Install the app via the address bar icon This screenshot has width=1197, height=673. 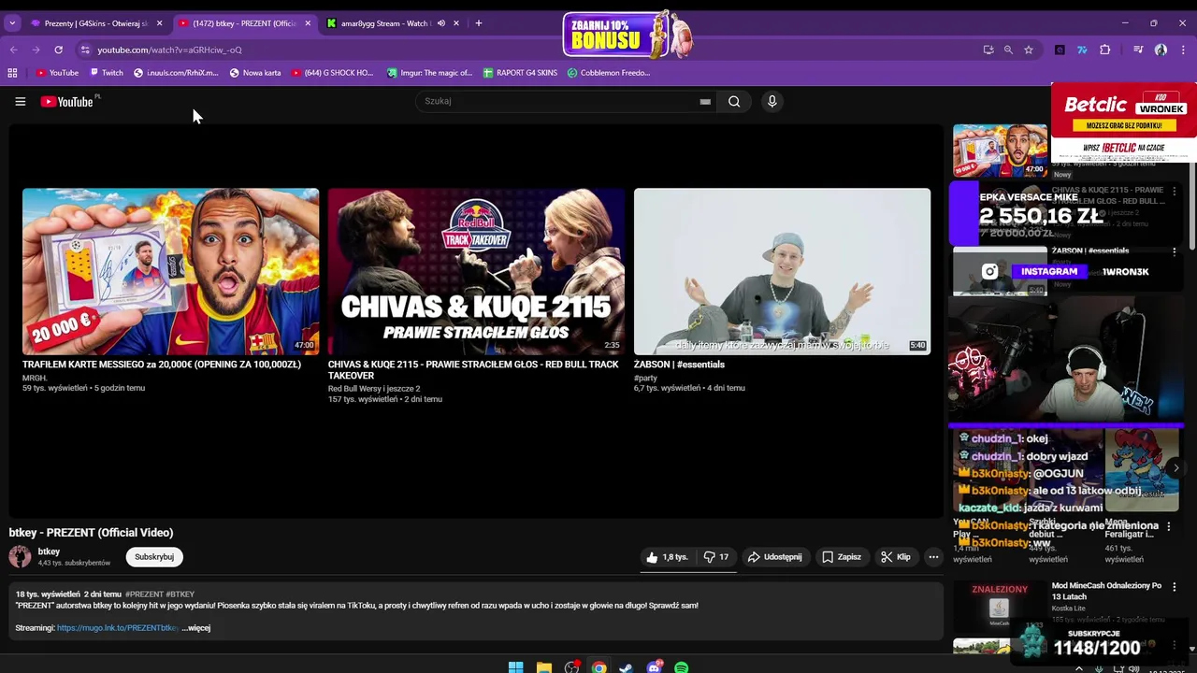point(988,50)
